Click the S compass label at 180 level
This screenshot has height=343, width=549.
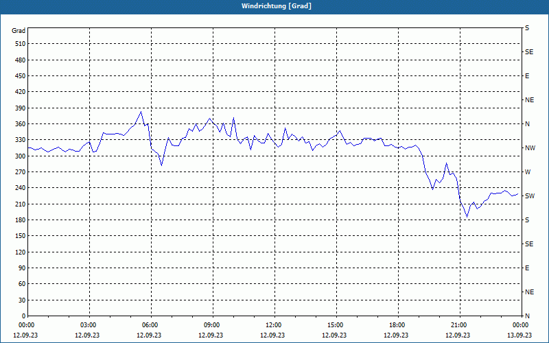[527, 220]
